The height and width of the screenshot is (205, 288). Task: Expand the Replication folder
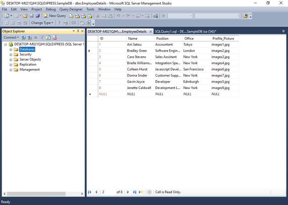point(11,64)
